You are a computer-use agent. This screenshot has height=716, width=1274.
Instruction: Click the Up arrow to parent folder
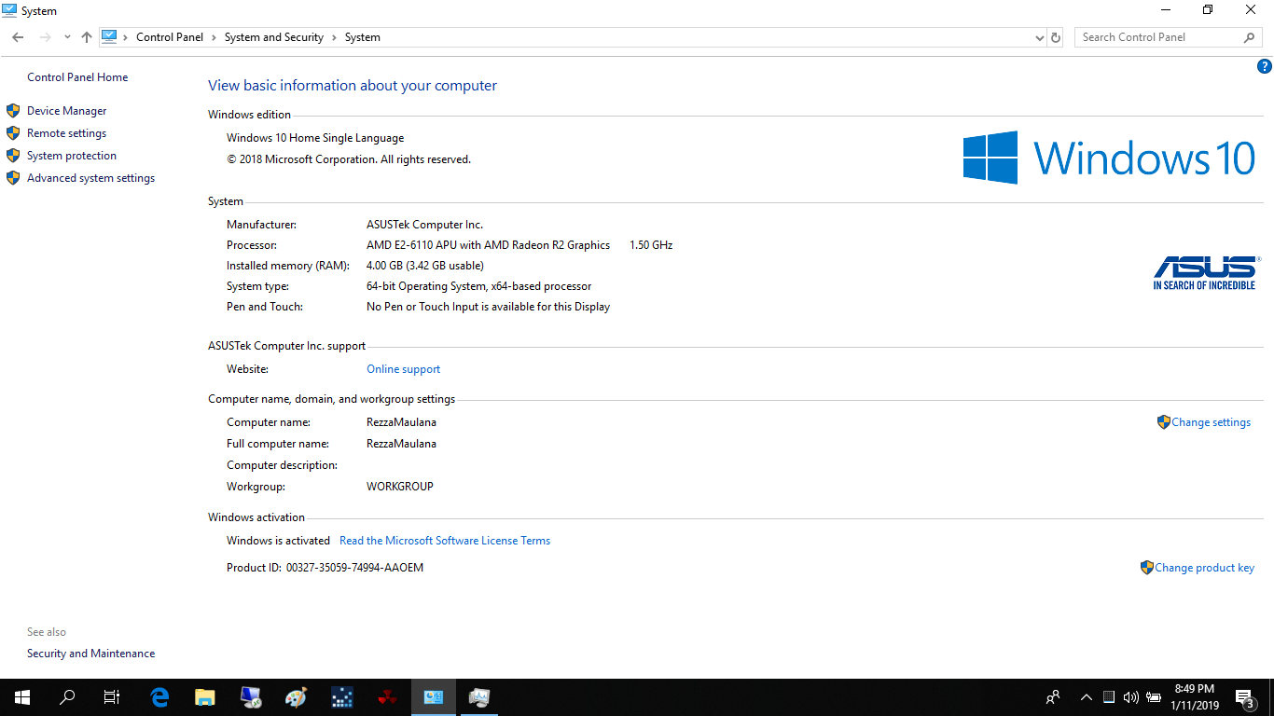pyautogui.click(x=87, y=37)
